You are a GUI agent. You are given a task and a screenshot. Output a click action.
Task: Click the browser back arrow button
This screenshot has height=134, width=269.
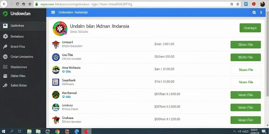(4, 4)
